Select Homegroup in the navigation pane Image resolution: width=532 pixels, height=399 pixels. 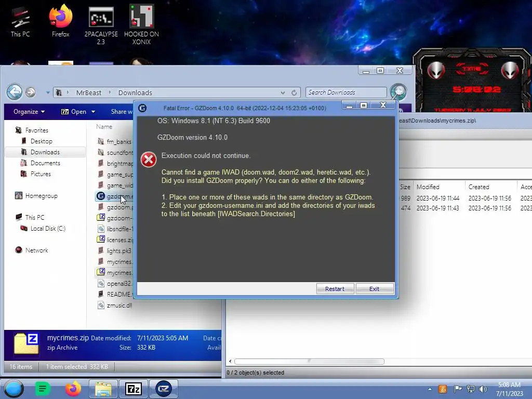coord(41,196)
